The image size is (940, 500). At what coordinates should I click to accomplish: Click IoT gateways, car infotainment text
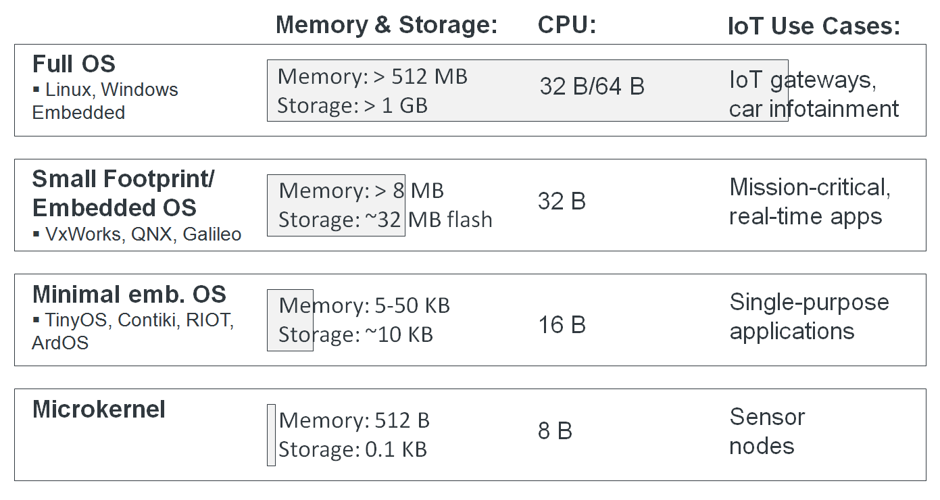(814, 95)
